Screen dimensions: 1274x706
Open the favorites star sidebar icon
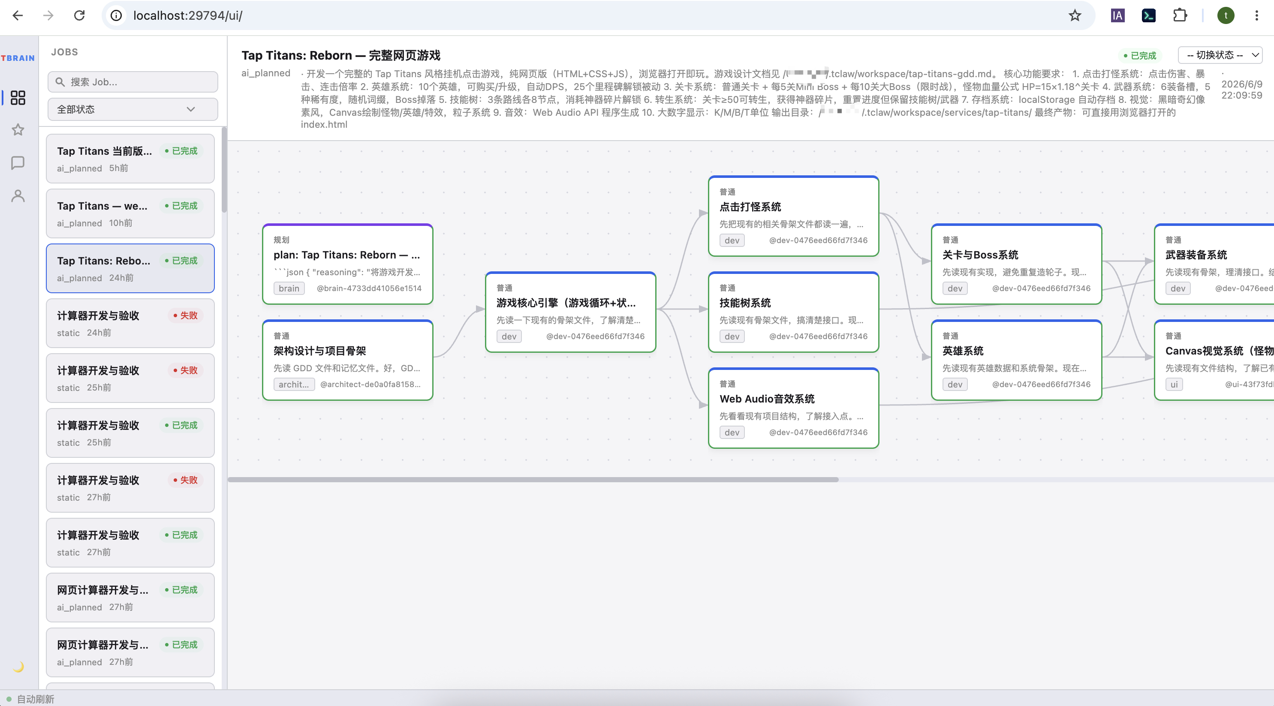pyautogui.click(x=18, y=130)
